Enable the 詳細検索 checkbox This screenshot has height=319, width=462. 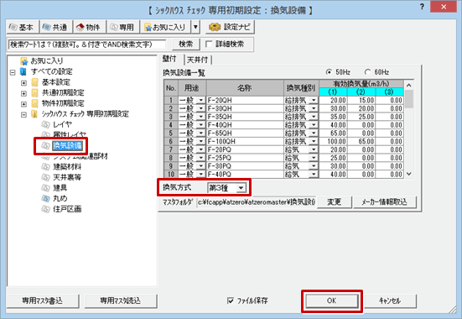pos(209,44)
